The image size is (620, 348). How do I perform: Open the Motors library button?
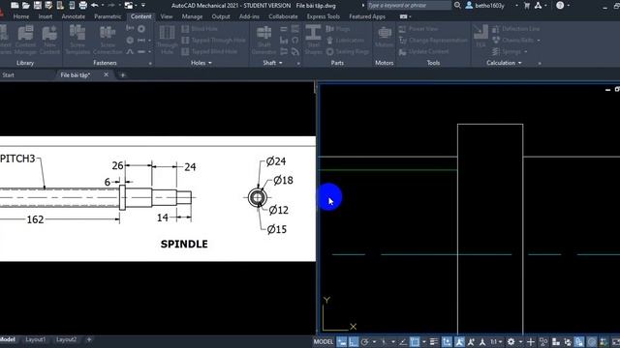coord(385,38)
